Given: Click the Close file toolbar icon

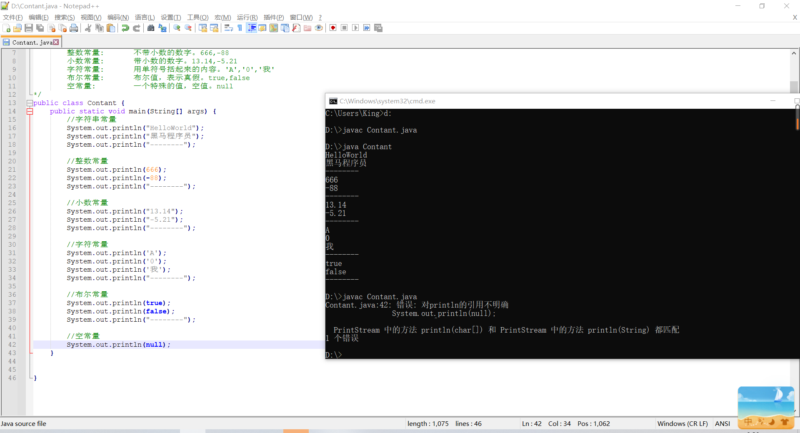Looking at the screenshot, I should [52, 28].
